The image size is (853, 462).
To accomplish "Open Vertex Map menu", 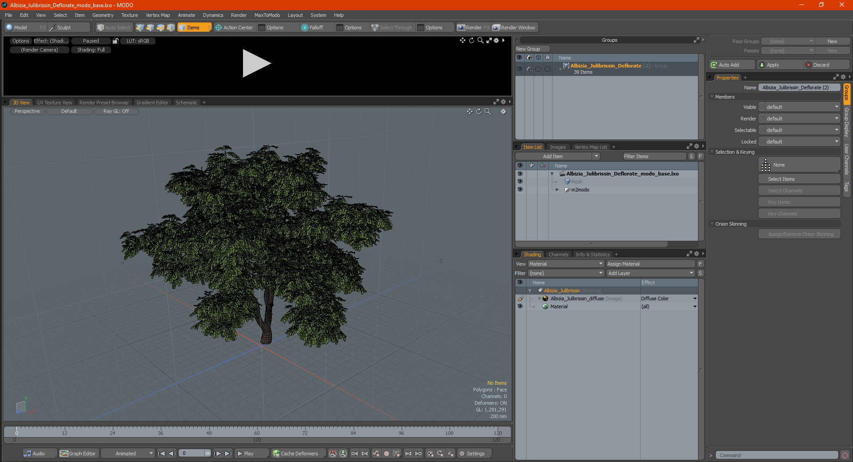I will [x=158, y=15].
